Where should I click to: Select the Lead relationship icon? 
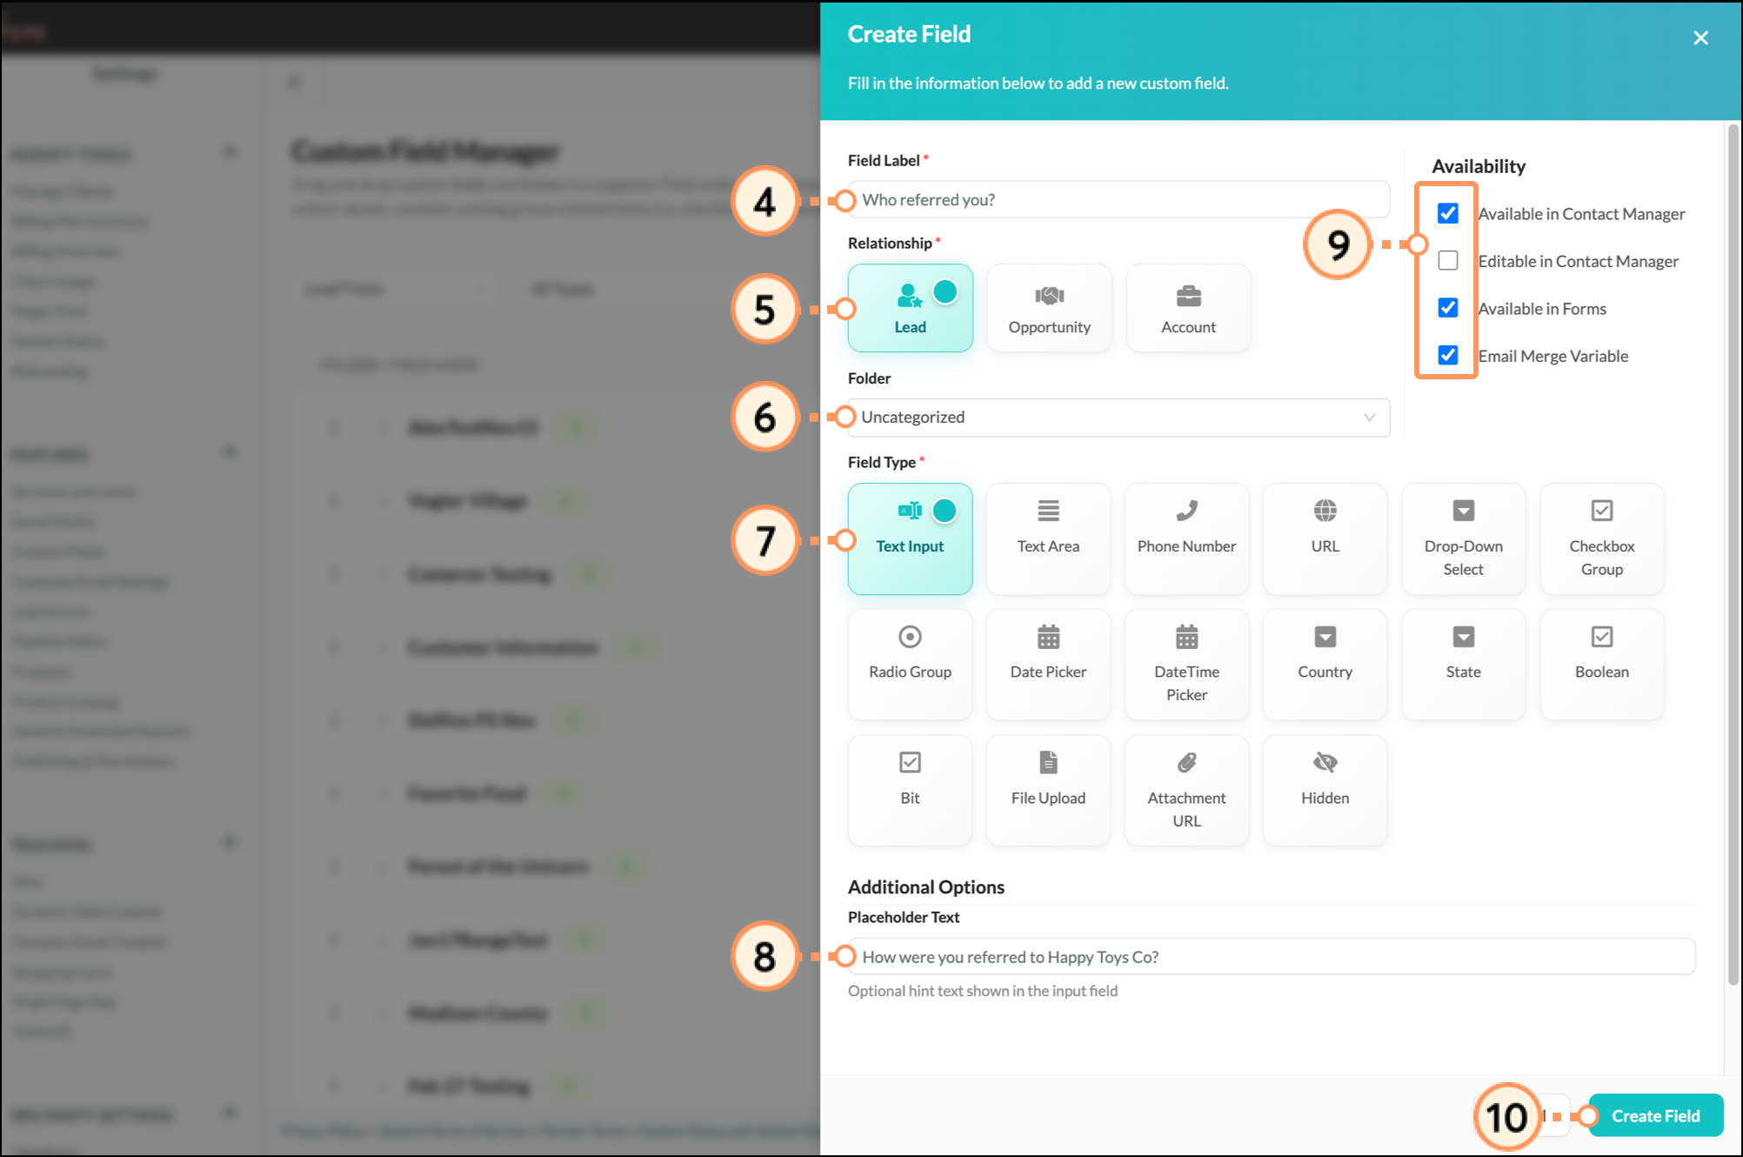tap(909, 296)
